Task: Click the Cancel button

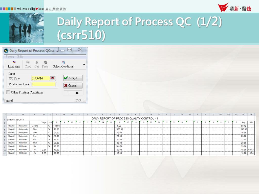Action: pos(73,85)
